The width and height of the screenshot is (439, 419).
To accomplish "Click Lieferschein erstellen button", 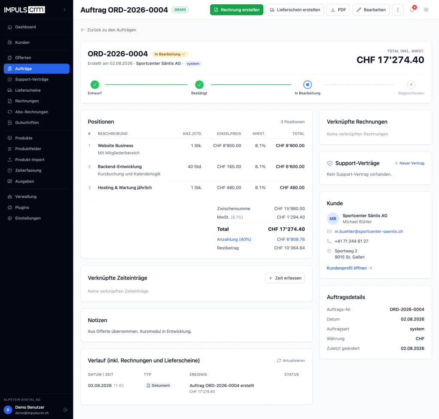I will pyautogui.click(x=295, y=10).
